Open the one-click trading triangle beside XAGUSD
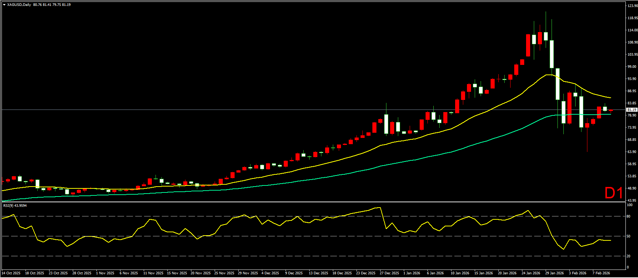Image resolution: width=638 pixels, height=278 pixels. pyautogui.click(x=4, y=5)
